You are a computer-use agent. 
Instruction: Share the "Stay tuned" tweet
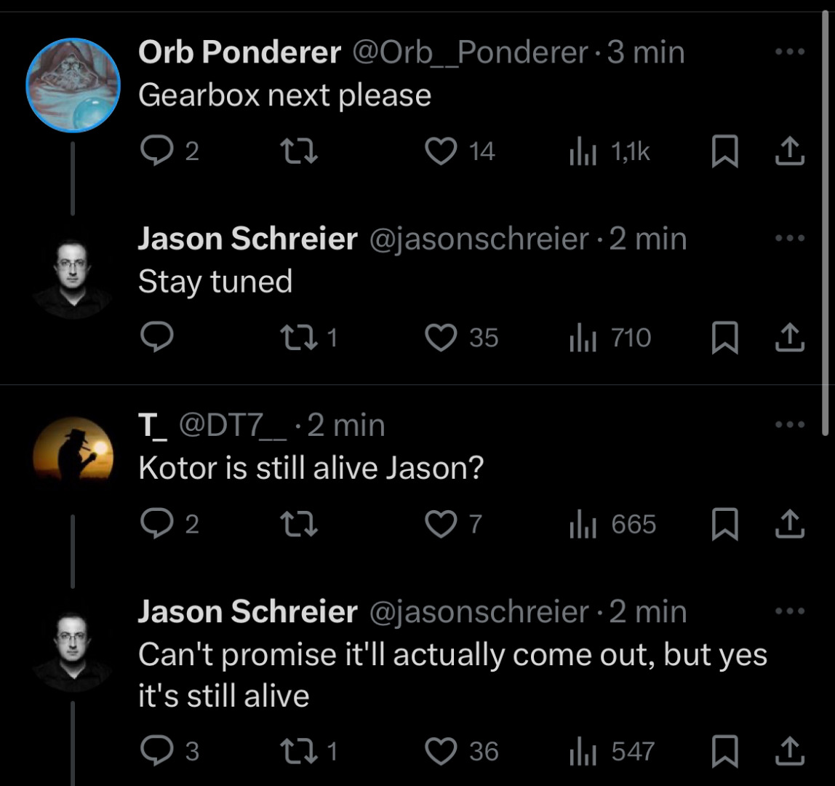(x=791, y=338)
